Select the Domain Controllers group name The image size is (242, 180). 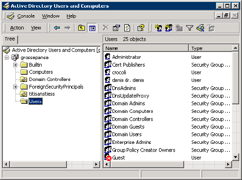click(x=132, y=119)
